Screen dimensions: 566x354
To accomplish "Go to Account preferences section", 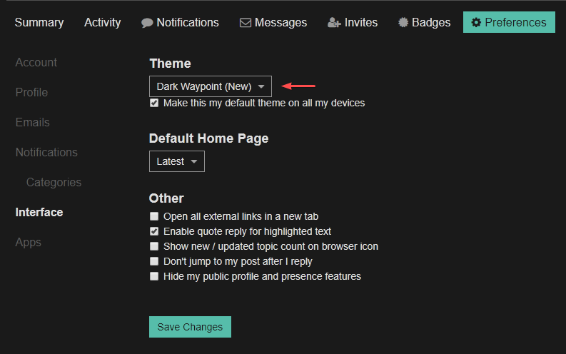I will pyautogui.click(x=36, y=63).
